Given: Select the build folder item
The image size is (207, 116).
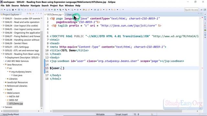Looking at the screenshot, I should (x=9, y=90).
